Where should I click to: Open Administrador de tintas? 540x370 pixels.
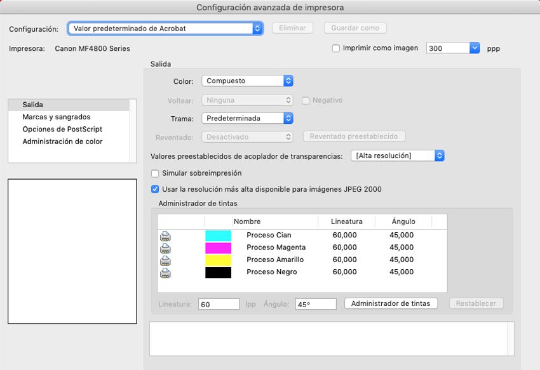pos(390,303)
